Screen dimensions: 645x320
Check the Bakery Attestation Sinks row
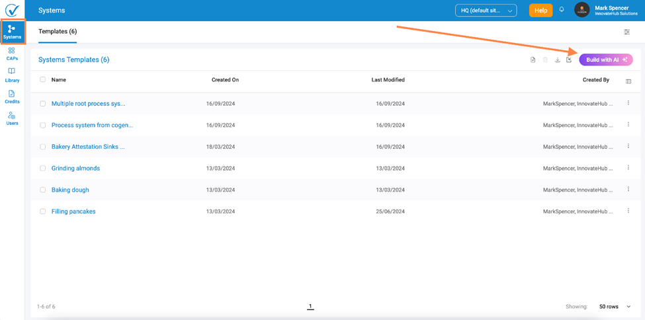43,147
